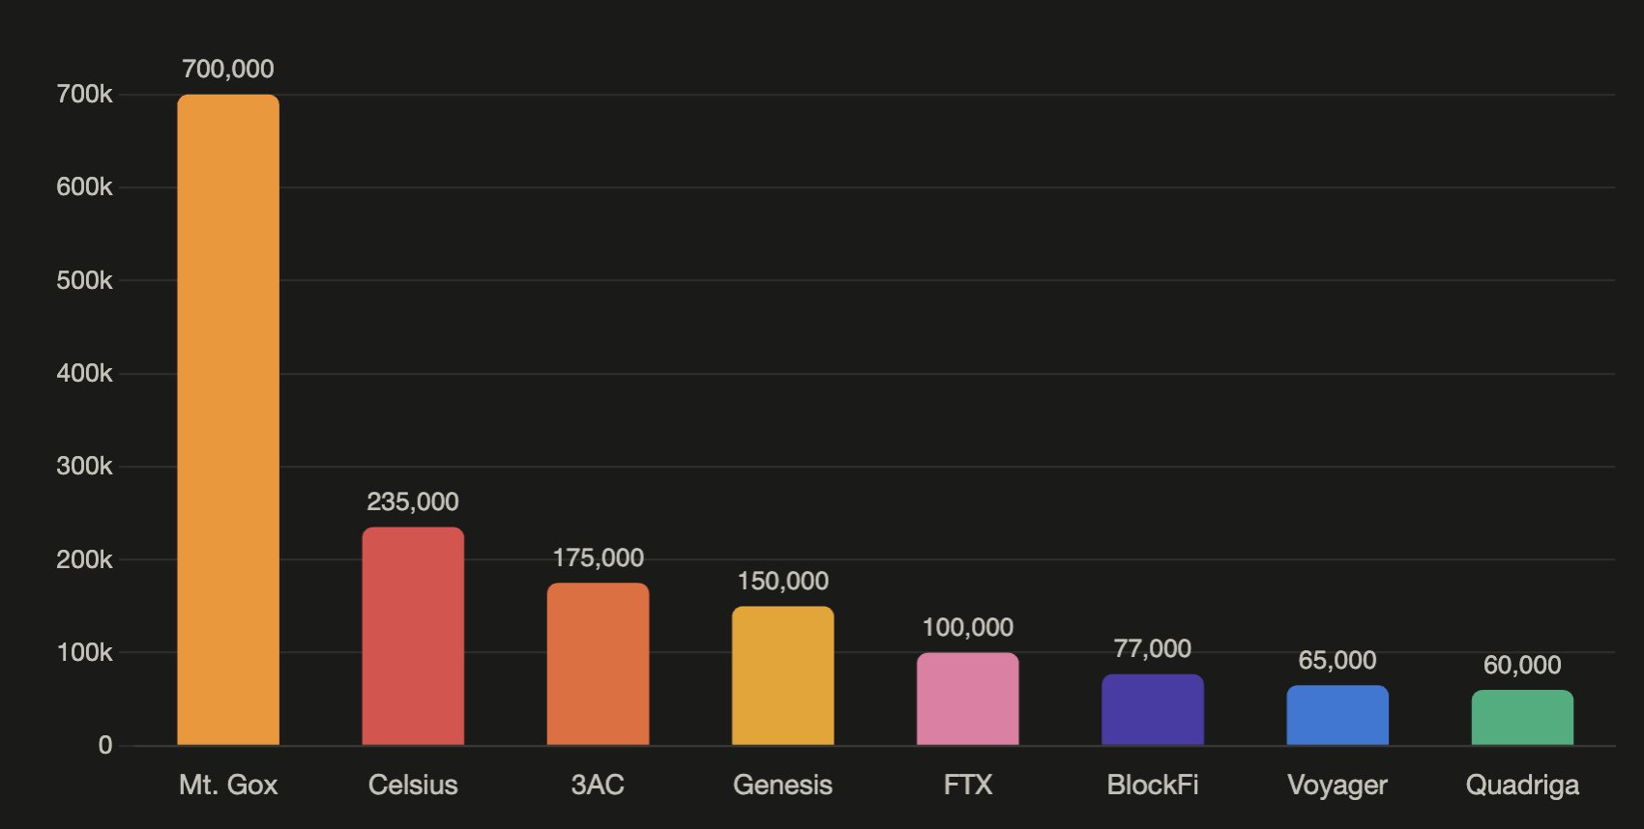Select the blue Voyager bar

(1337, 715)
